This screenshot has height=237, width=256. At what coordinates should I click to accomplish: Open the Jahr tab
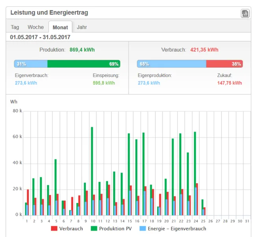coord(82,27)
